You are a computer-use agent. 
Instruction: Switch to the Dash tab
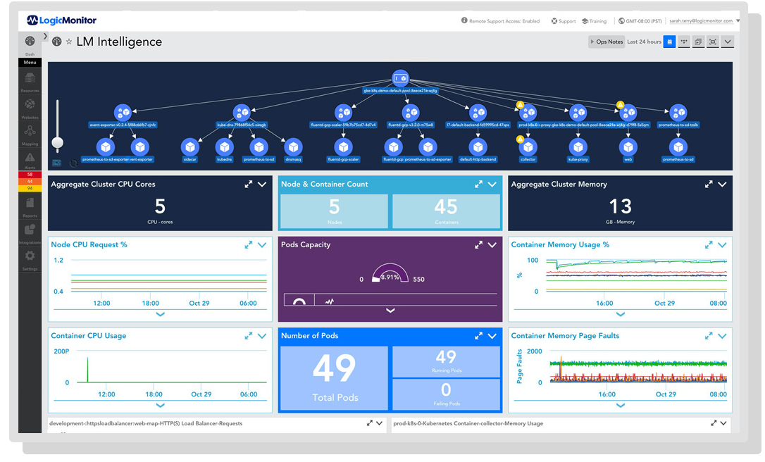(29, 44)
